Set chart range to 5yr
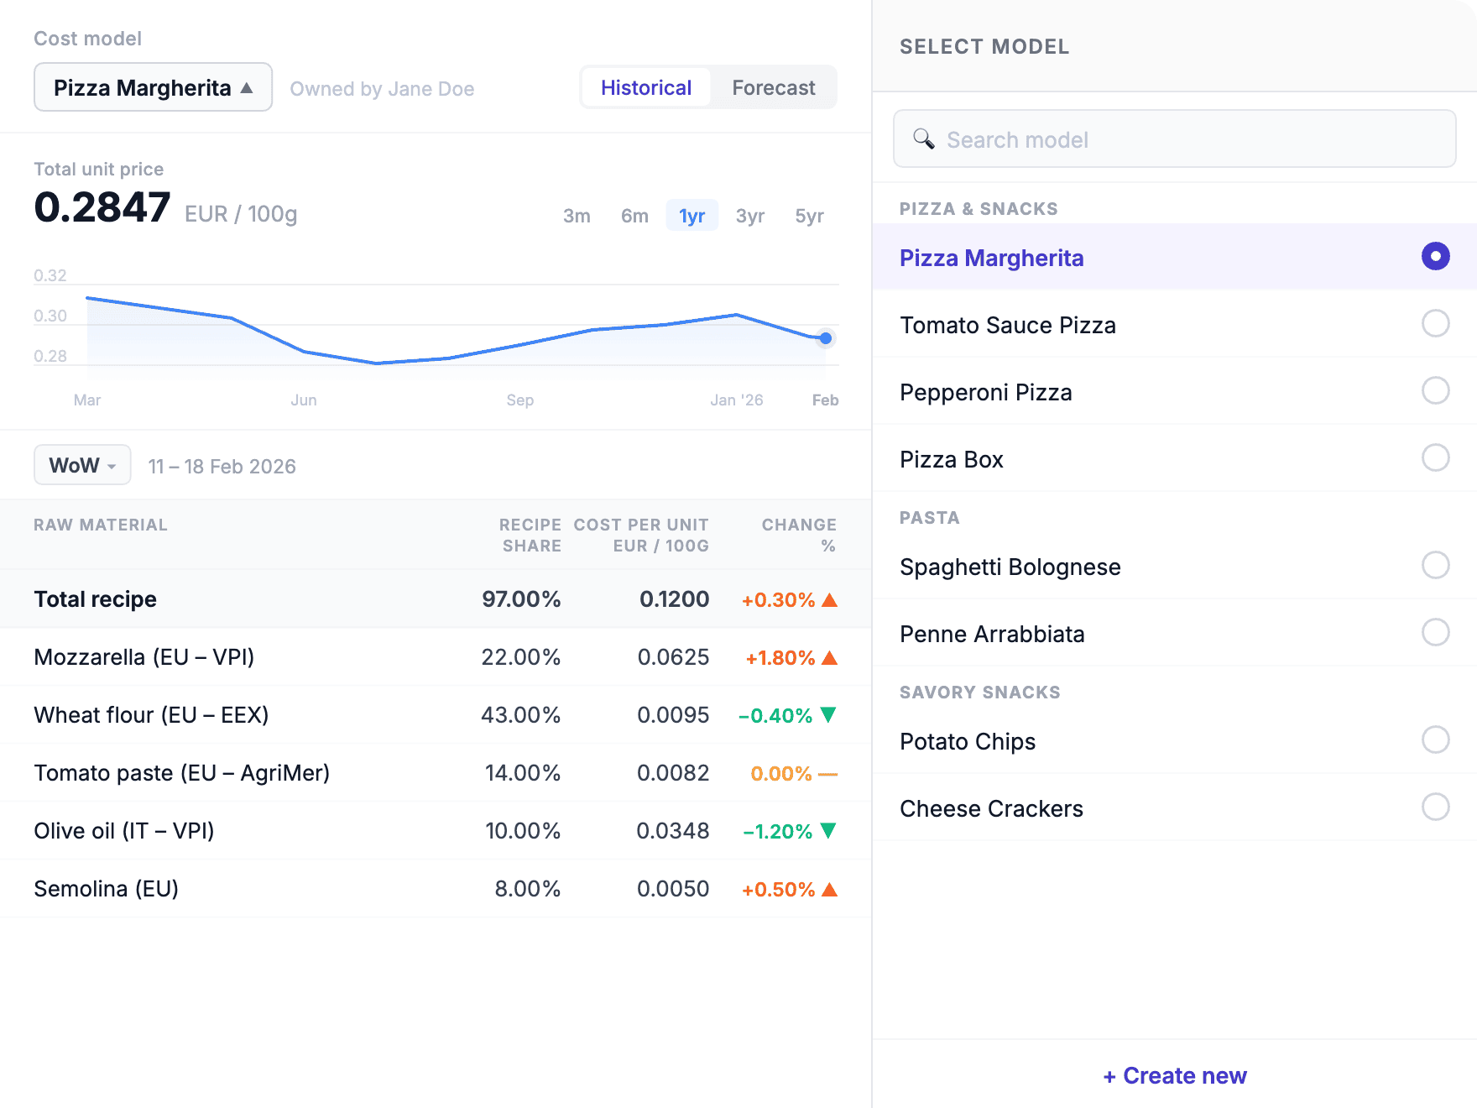 [809, 216]
